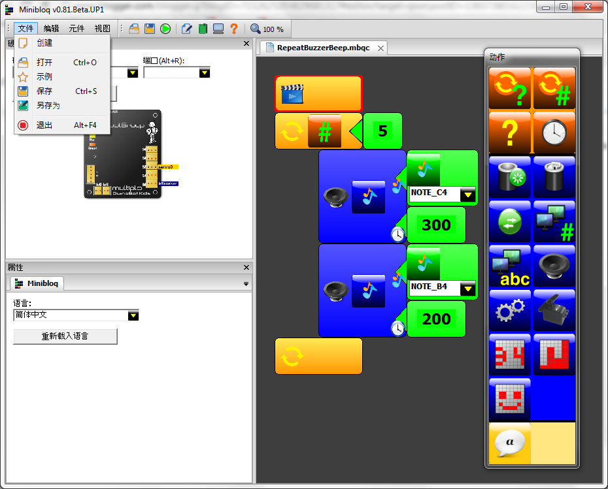Click the help question mark toolbar icon

coord(234,28)
